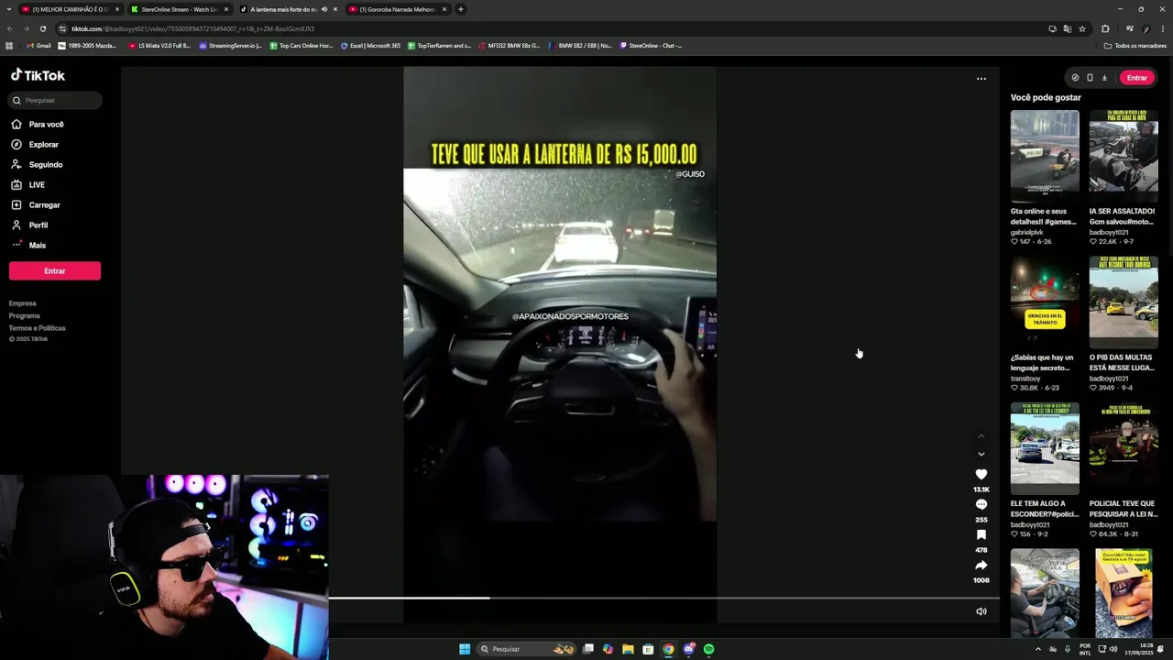Expand the Termos e Políticas footer link
Screen dimensions: 1173x660
click(x=38, y=328)
